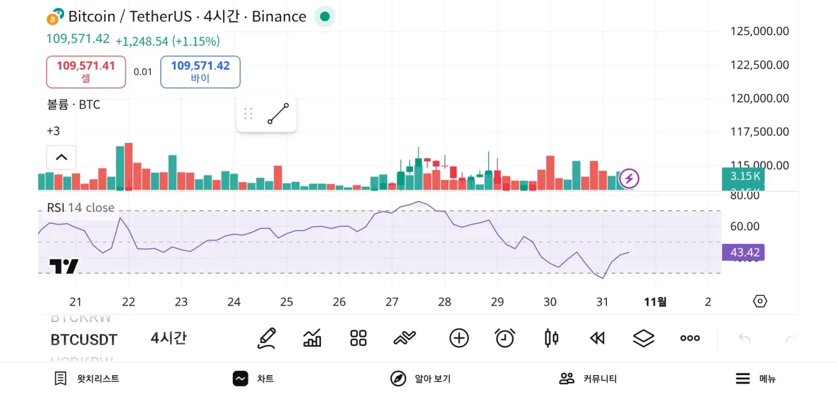The width and height of the screenshot is (837, 396).
Task: Tap the 60.00 RSI scale label
Action: (744, 227)
